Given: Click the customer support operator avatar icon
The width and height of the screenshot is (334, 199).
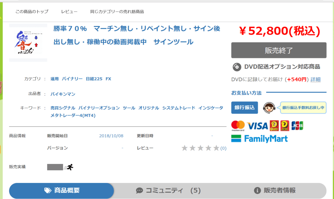Looking at the screenshot, I should pos(269,108).
